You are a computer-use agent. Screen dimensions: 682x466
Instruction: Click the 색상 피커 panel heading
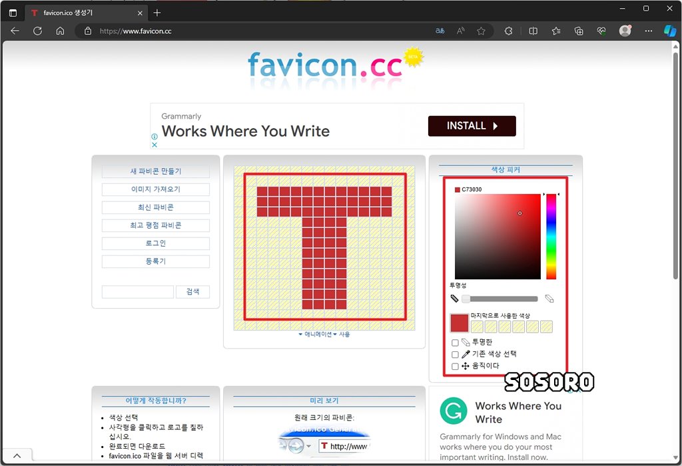[506, 170]
